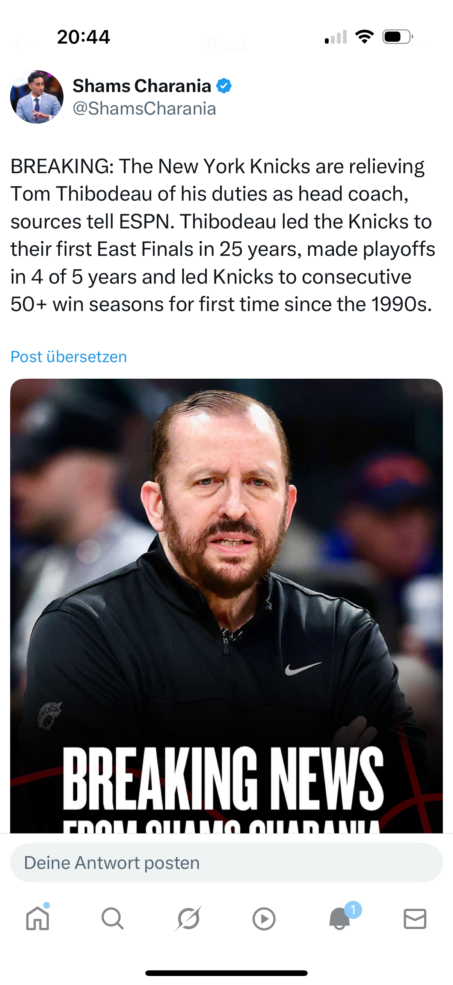Tap the back arrow in header

coord(22,46)
